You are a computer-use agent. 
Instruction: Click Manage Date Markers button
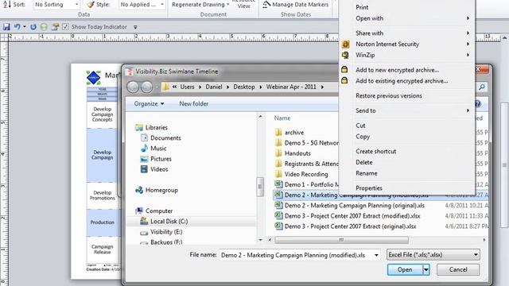coord(296,5)
